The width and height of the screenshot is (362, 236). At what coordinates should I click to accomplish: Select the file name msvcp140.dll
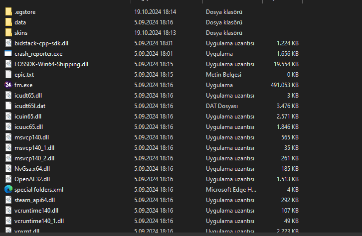(x=31, y=137)
